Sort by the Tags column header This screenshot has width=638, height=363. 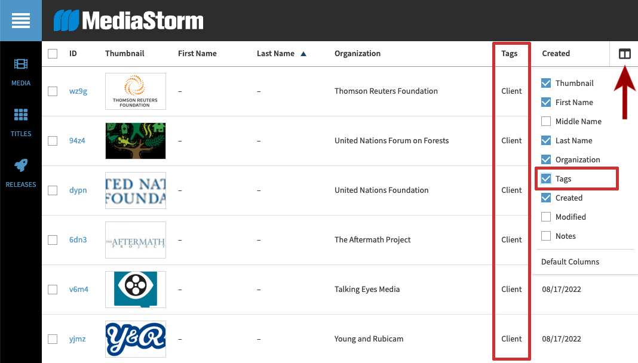509,54
